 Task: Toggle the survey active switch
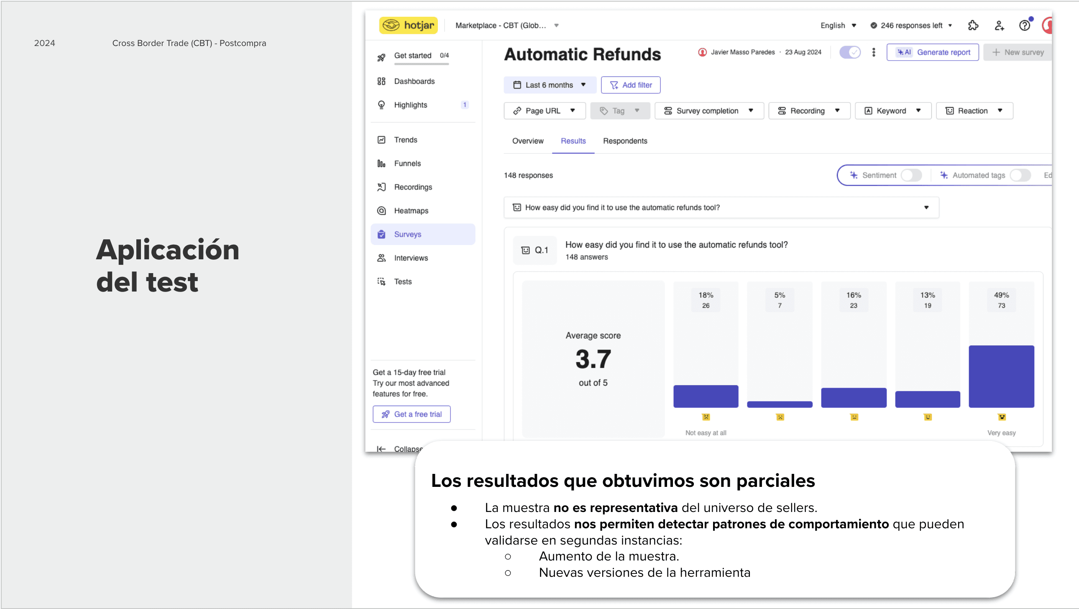[850, 52]
